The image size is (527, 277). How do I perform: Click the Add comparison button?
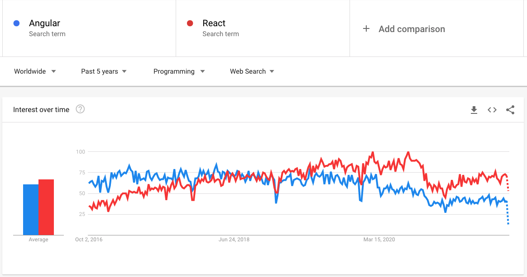click(412, 29)
